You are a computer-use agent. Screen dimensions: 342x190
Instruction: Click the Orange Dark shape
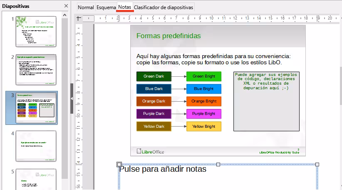[x=154, y=101]
